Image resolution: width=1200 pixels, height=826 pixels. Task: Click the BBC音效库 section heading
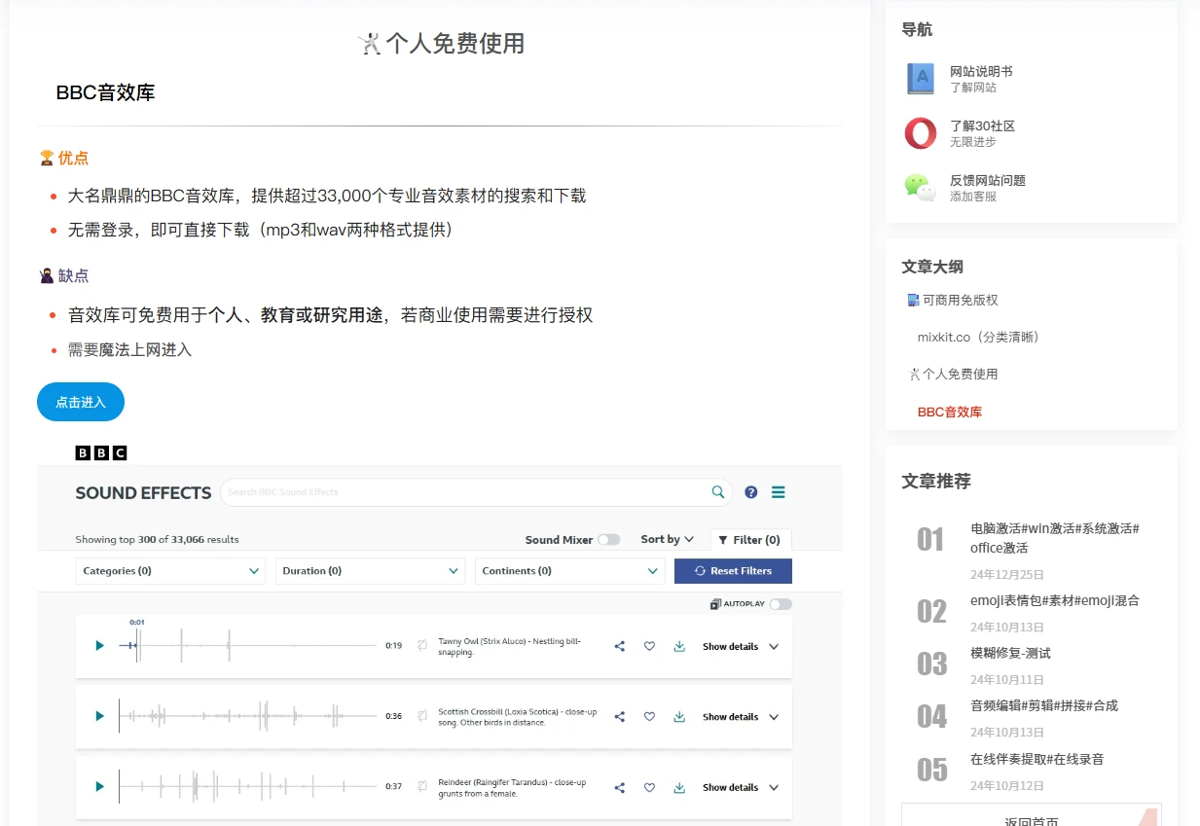(x=105, y=92)
